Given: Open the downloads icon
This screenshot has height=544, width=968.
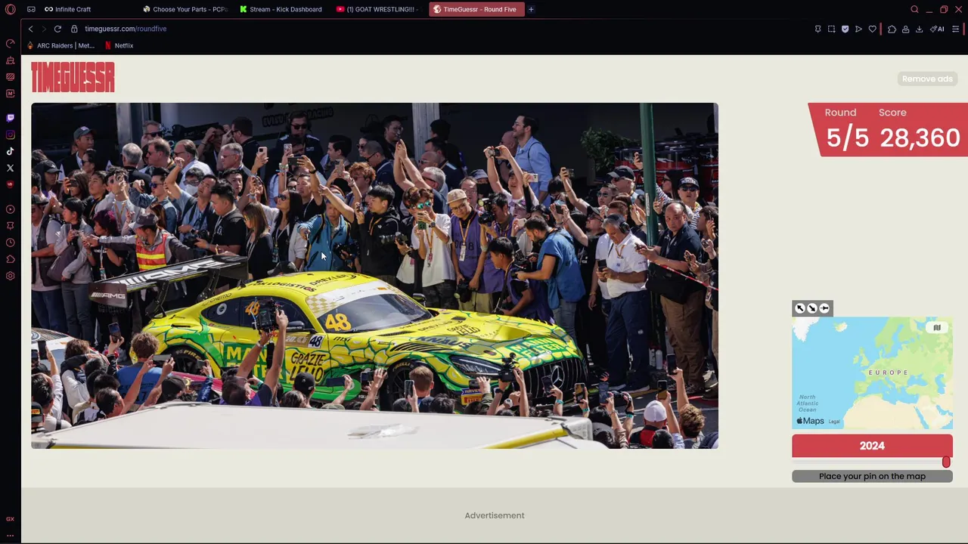Looking at the screenshot, I should coord(919,29).
